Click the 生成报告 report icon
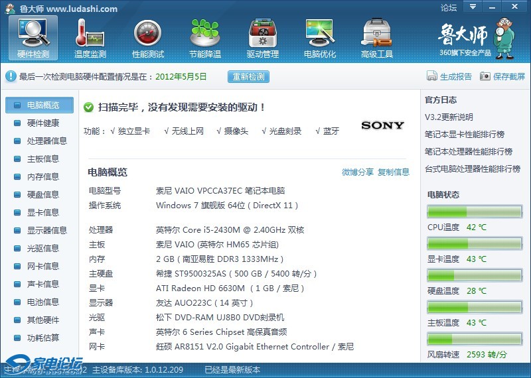Screen dimensions: 531x378 coord(432,76)
